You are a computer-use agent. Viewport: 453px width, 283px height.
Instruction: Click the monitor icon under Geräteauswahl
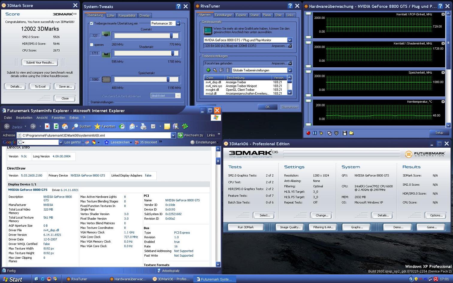[x=208, y=31]
